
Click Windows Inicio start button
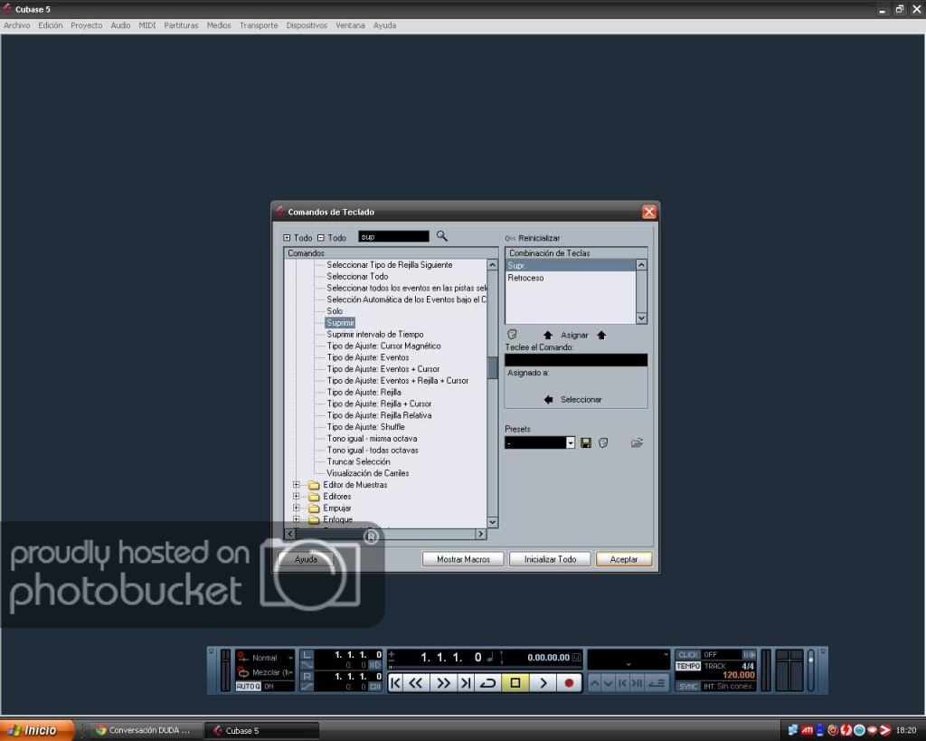point(36,730)
